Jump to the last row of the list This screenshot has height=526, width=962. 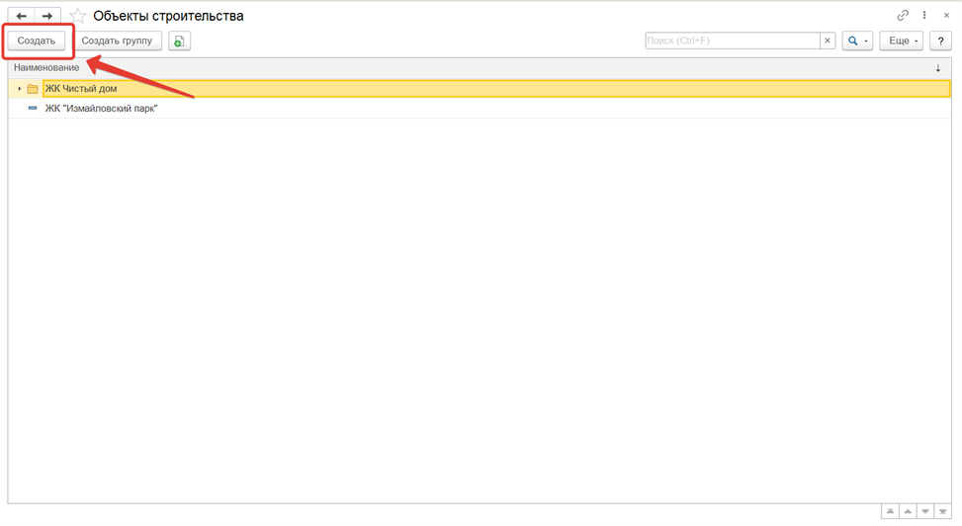(943, 511)
